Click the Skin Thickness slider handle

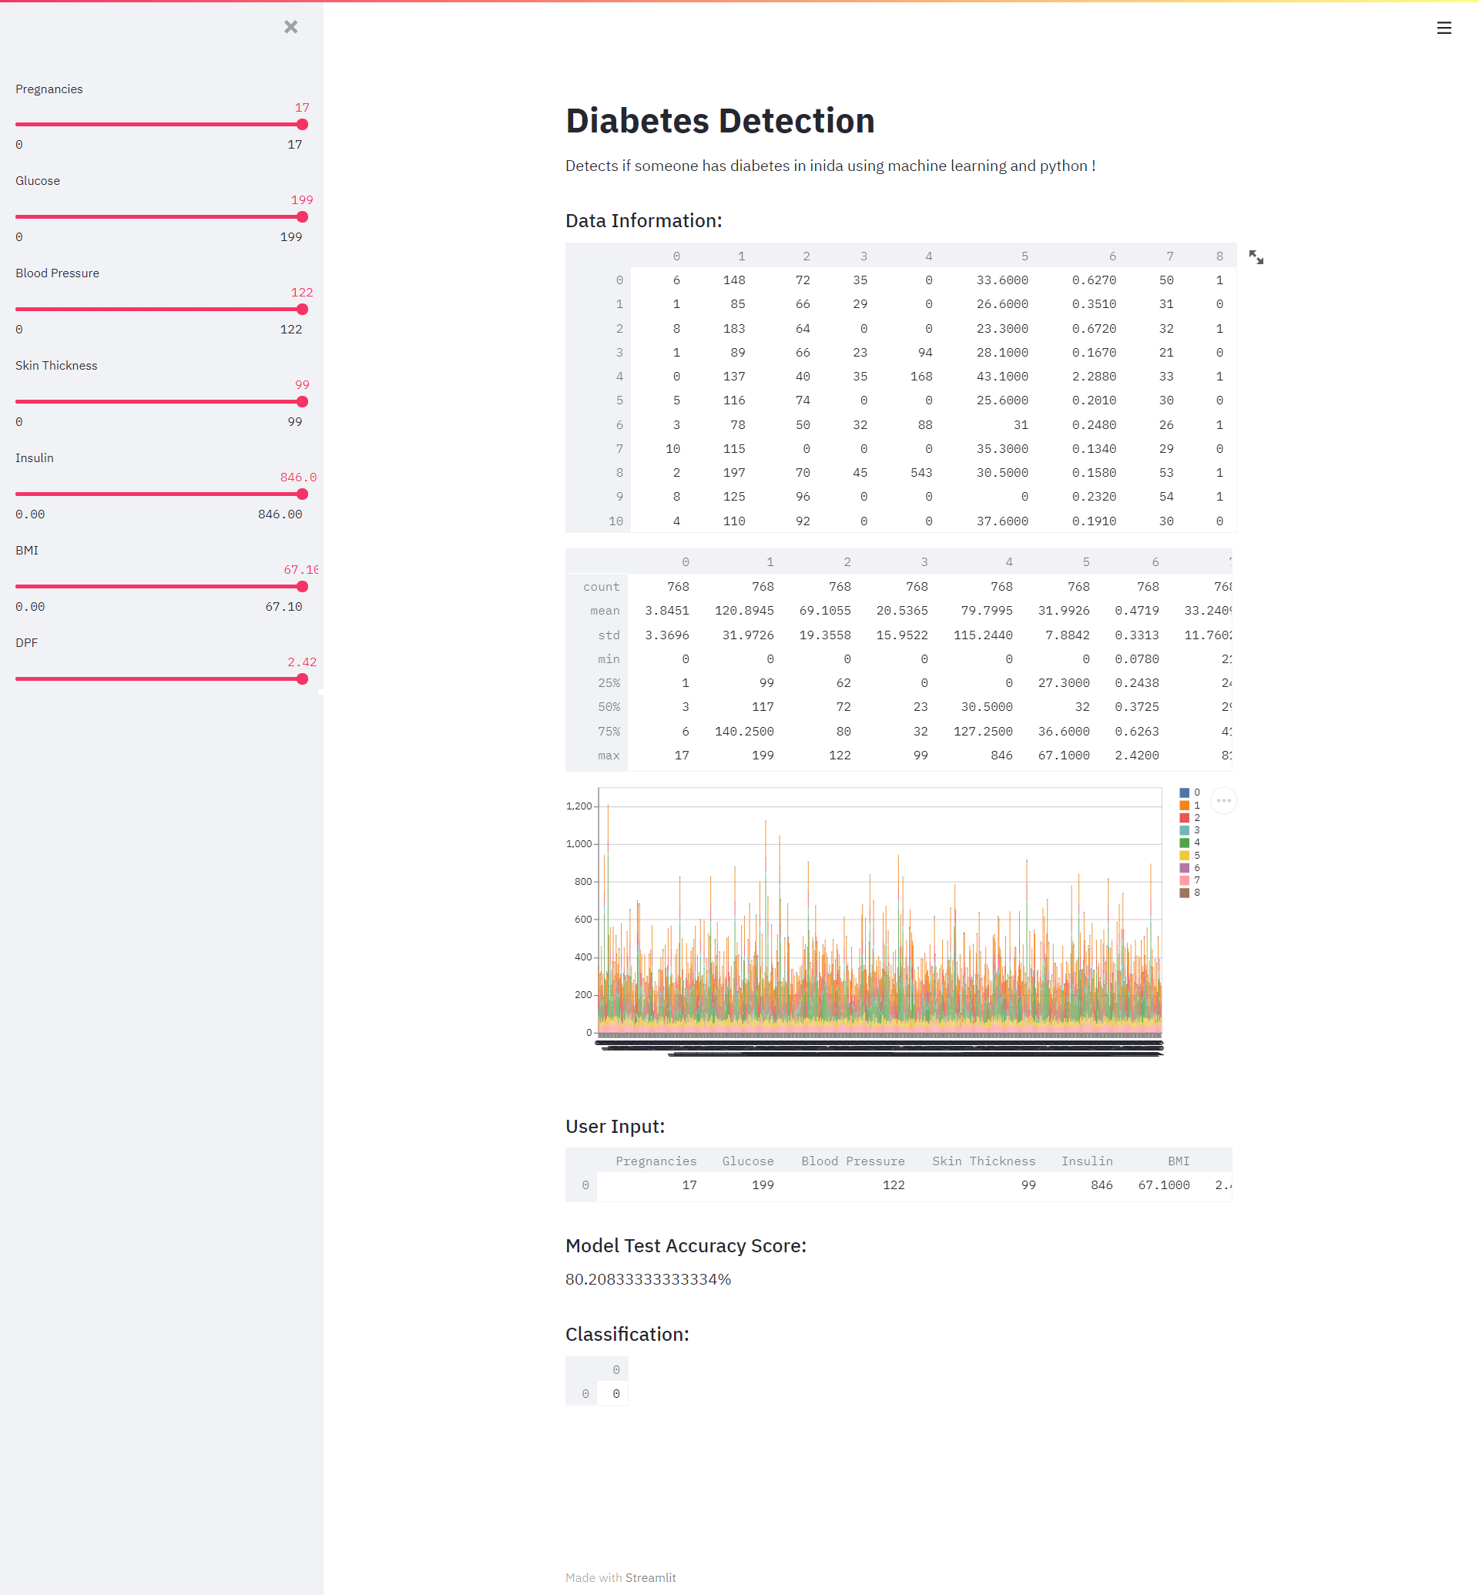point(302,402)
